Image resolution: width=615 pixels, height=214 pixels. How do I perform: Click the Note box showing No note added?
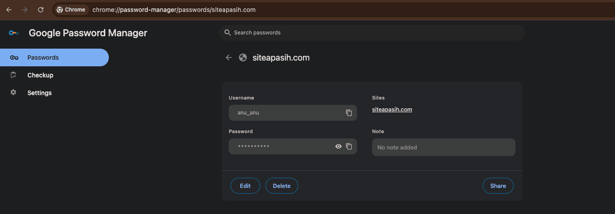click(x=443, y=147)
